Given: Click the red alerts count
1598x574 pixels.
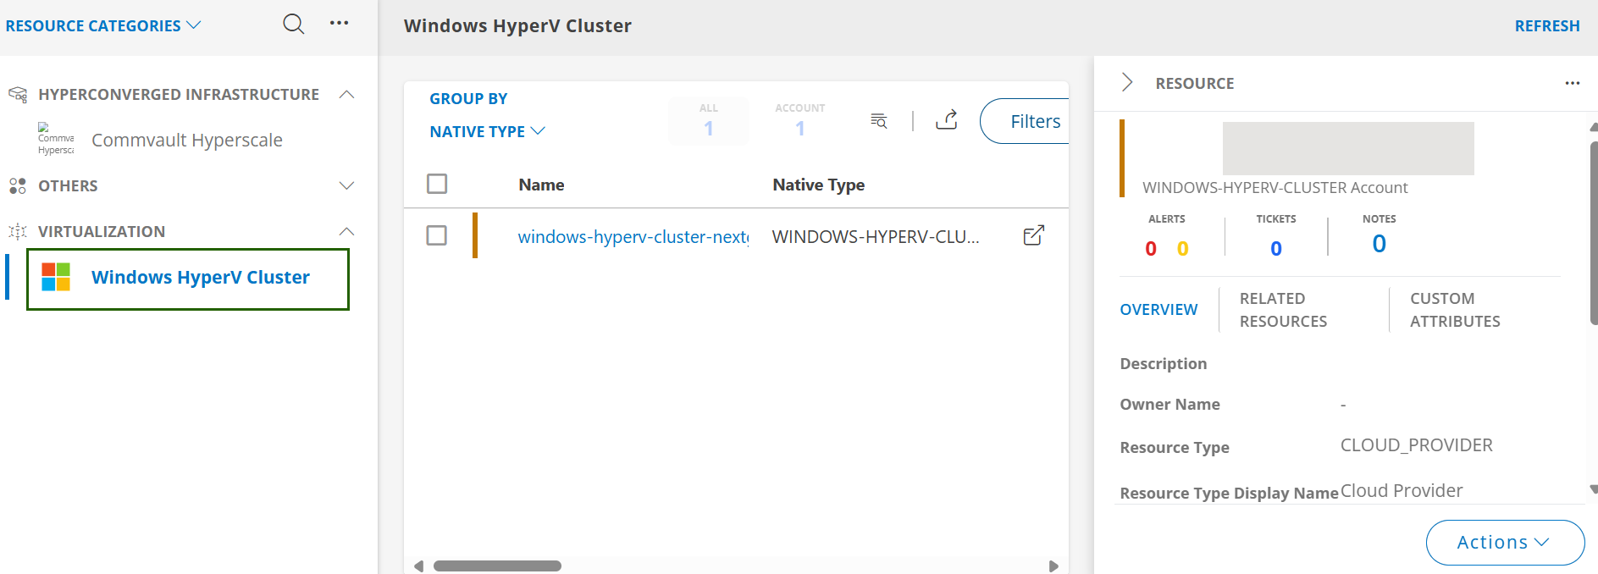Looking at the screenshot, I should [x=1151, y=248].
